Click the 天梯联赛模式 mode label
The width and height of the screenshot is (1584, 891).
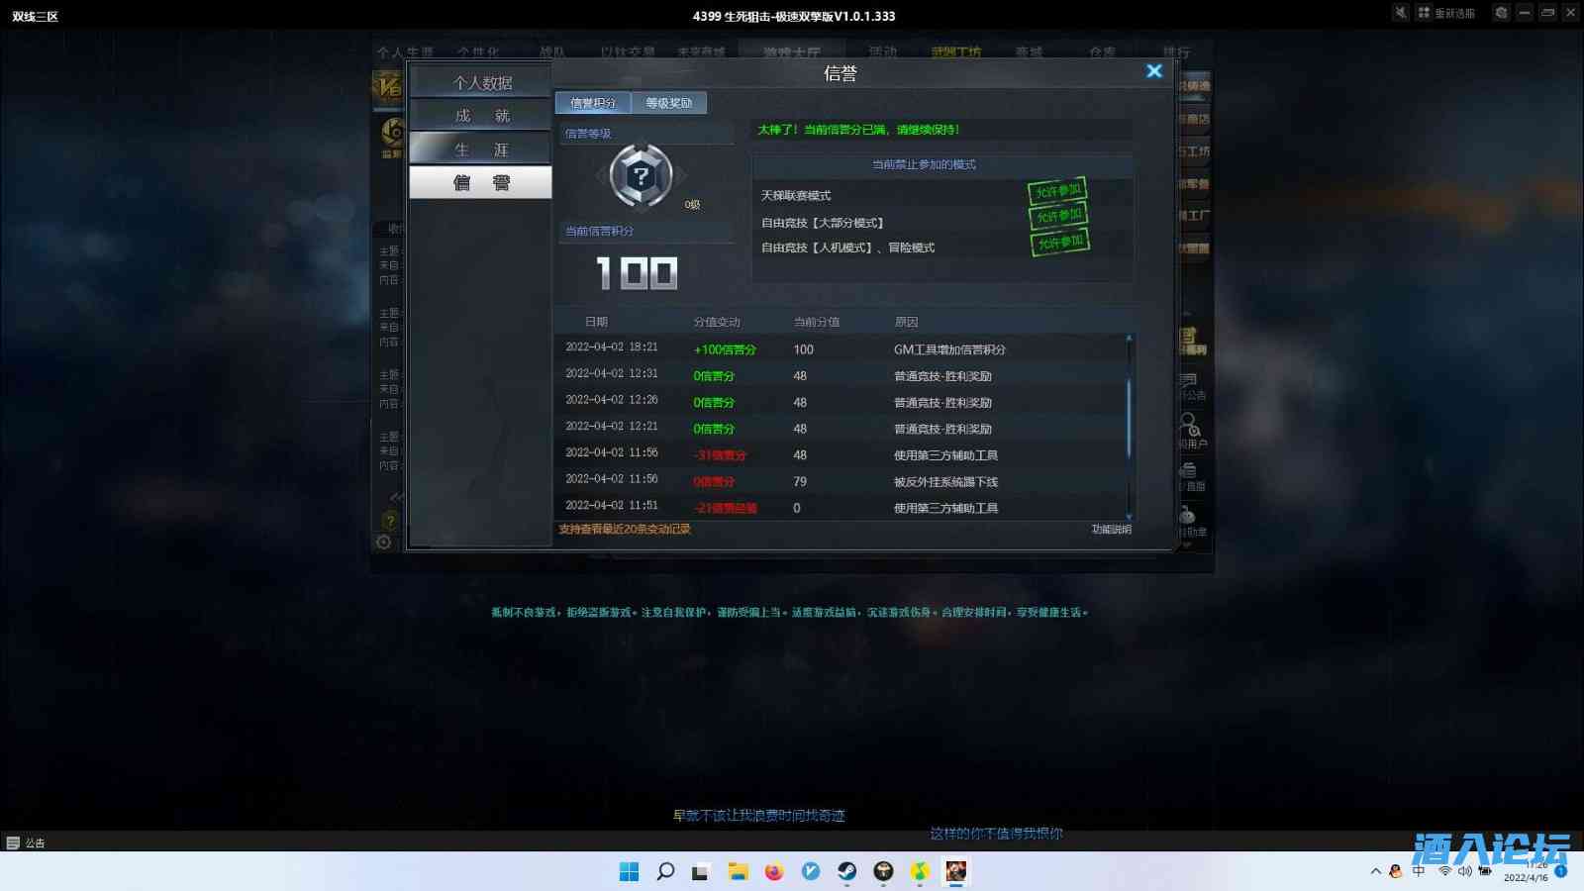pyautogui.click(x=796, y=196)
